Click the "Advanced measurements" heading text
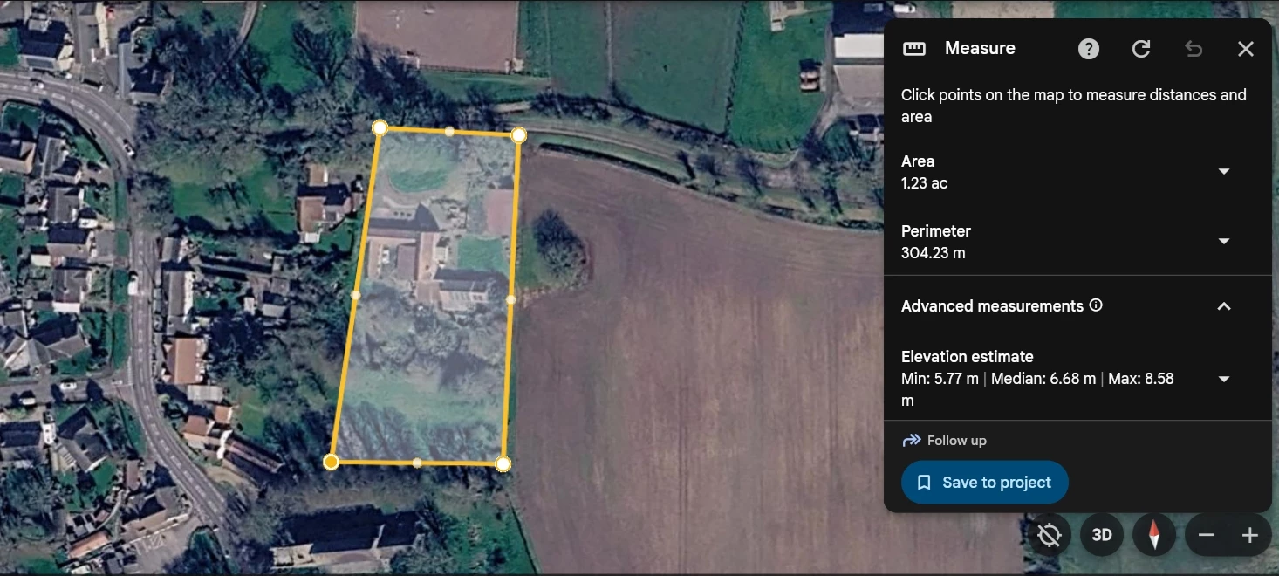Viewport: 1279px width, 576px height. (992, 306)
